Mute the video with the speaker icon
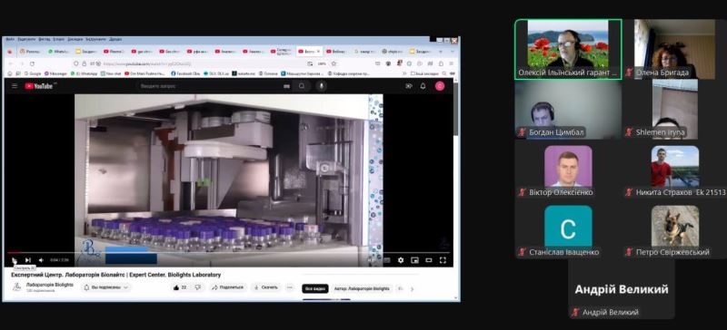The width and height of the screenshot is (727, 330). pyautogui.click(x=41, y=260)
